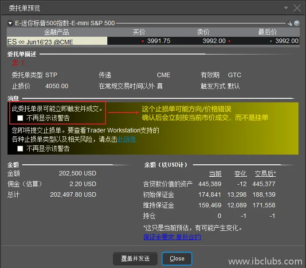Click the 最后价 column header
Image resolution: width=306 pixels, height=268 pixels.
[x=267, y=32]
